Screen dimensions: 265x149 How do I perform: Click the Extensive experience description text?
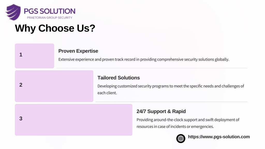coord(144,59)
